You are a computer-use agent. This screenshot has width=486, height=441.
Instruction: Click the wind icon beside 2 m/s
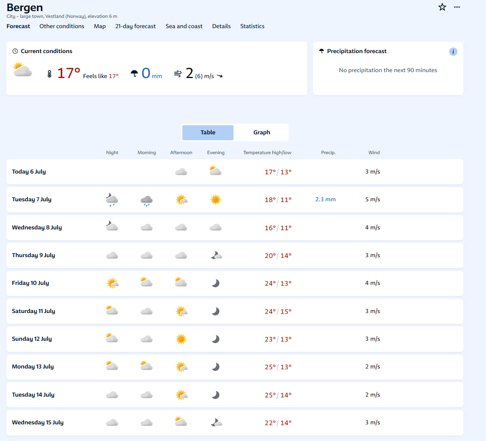coord(178,74)
